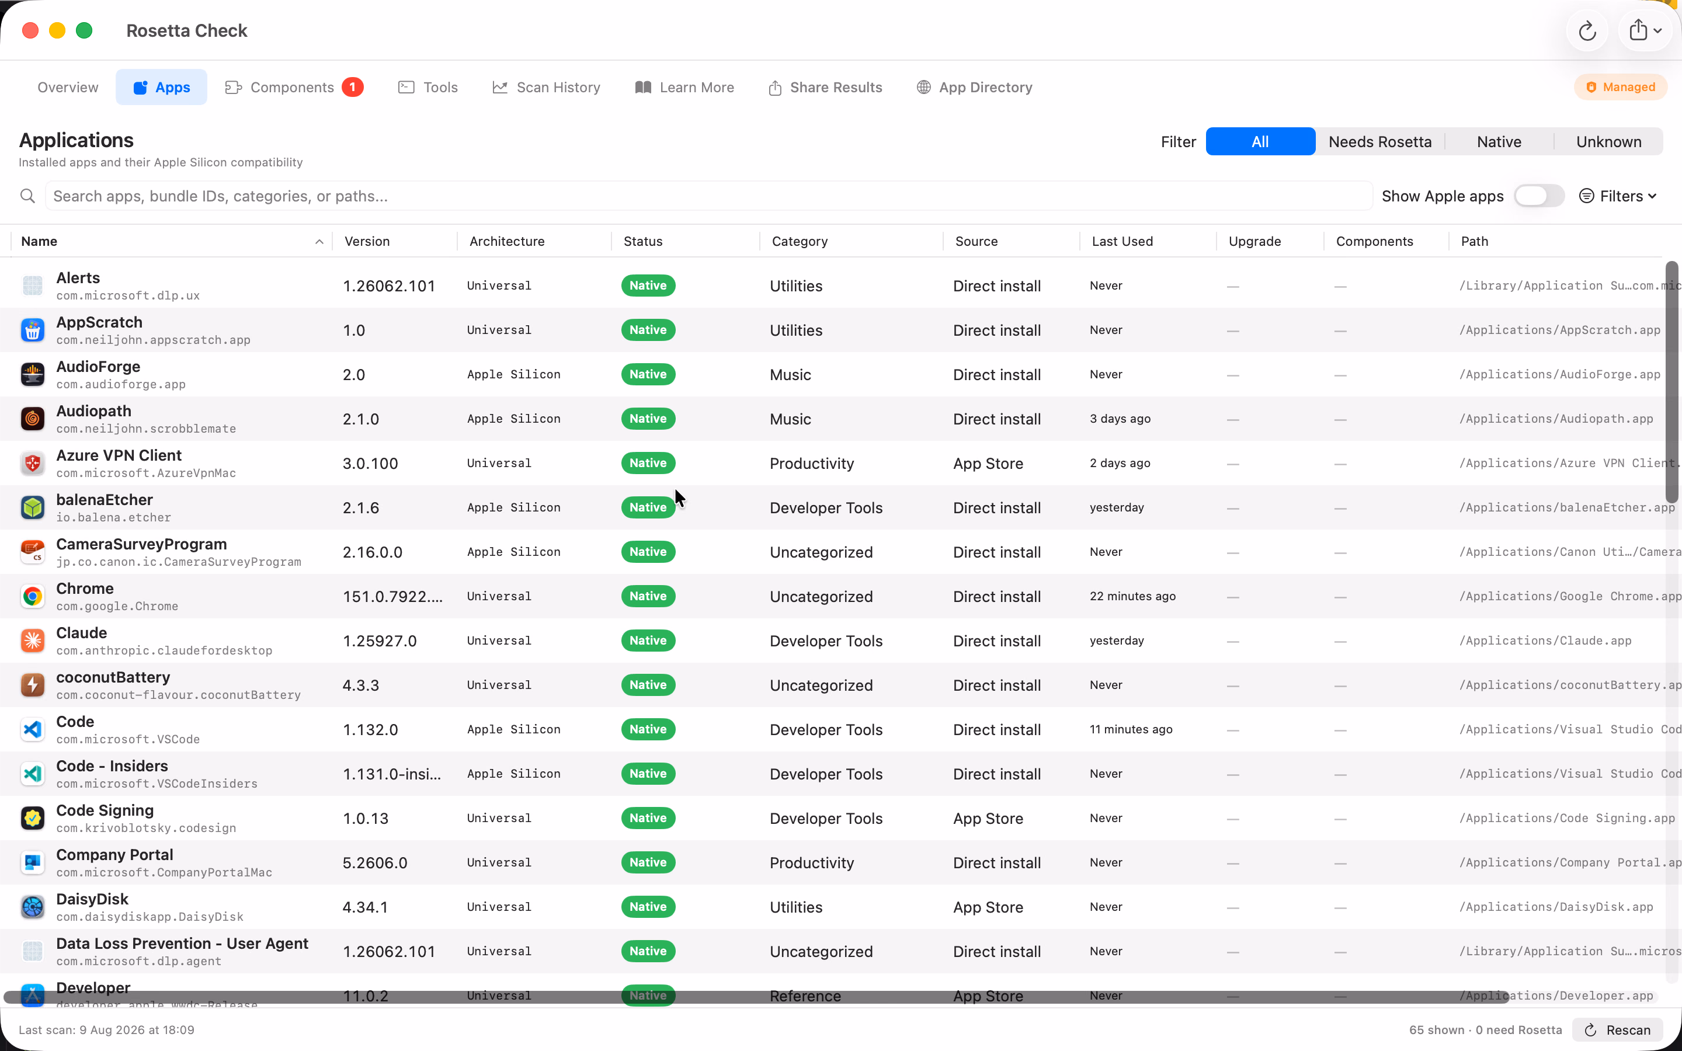
Task: Click the red notification badge on Components
Action: click(352, 87)
